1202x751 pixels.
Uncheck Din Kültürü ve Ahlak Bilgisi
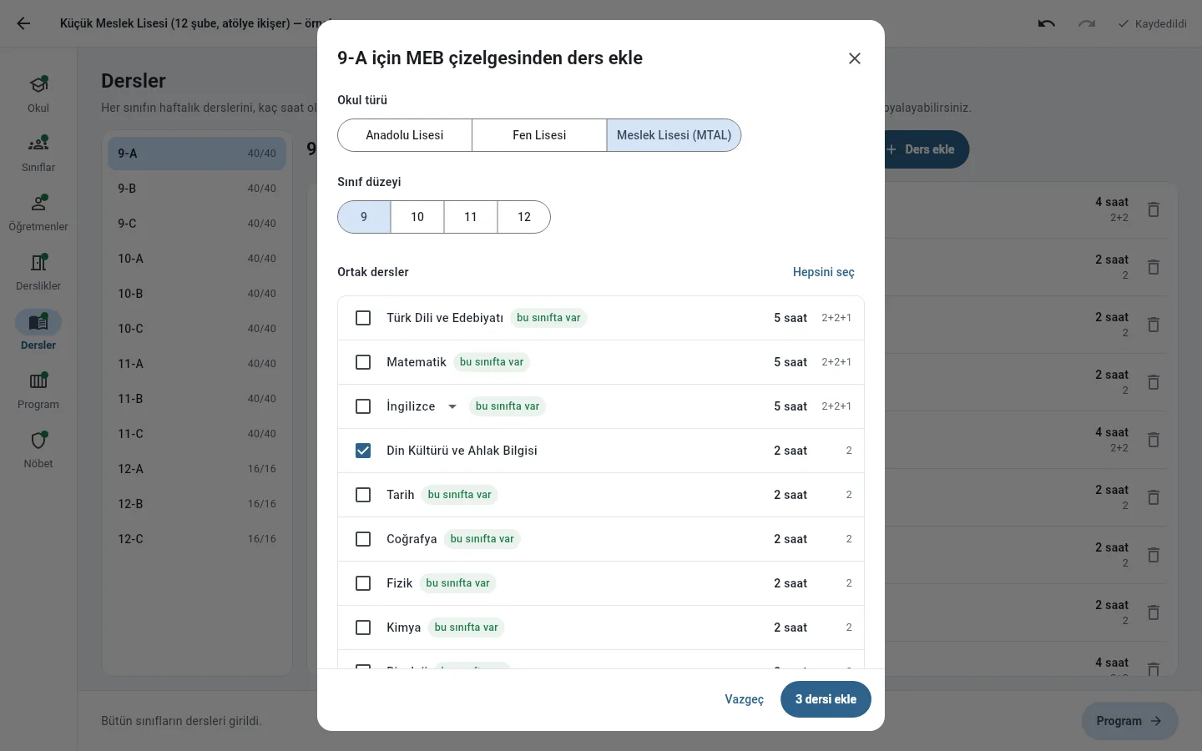[x=363, y=451]
